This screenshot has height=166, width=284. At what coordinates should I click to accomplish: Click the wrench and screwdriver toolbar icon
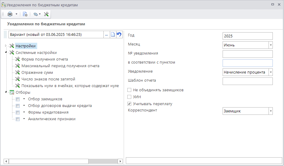[46, 14]
